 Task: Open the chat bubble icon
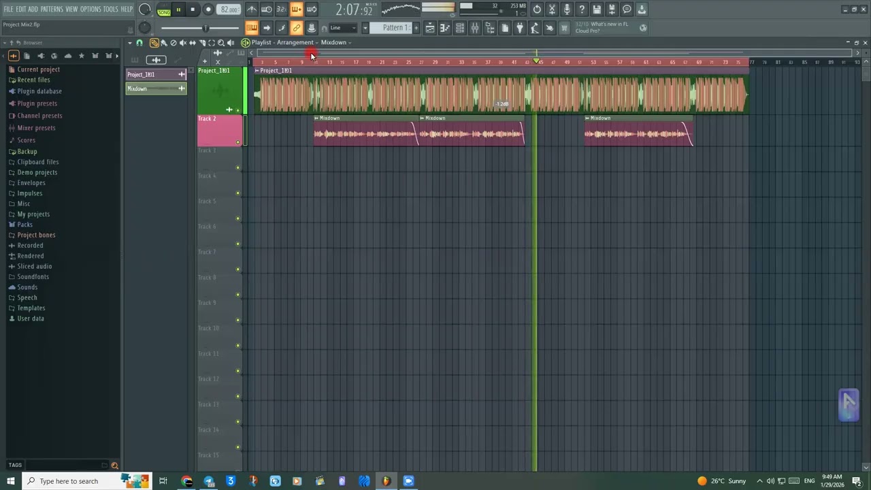(x=627, y=10)
